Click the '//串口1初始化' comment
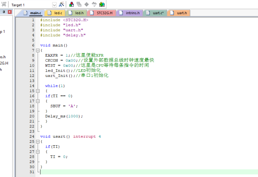Viewport: 258px width, 177px height. point(92,76)
